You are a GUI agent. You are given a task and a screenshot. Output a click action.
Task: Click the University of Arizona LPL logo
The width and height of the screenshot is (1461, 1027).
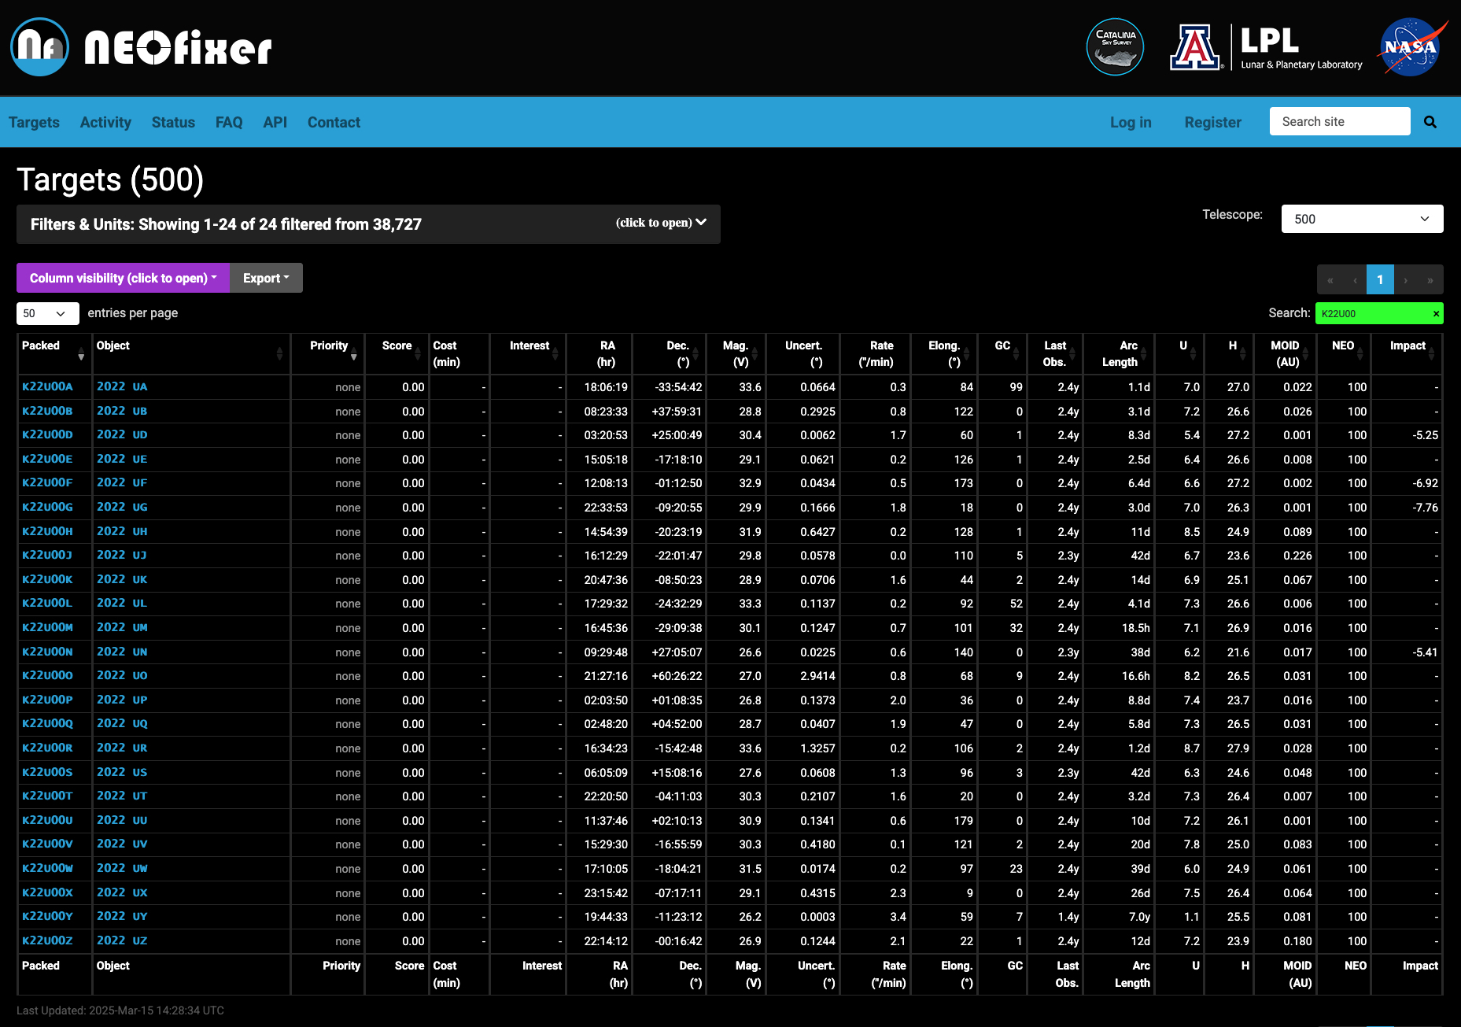[1267, 47]
